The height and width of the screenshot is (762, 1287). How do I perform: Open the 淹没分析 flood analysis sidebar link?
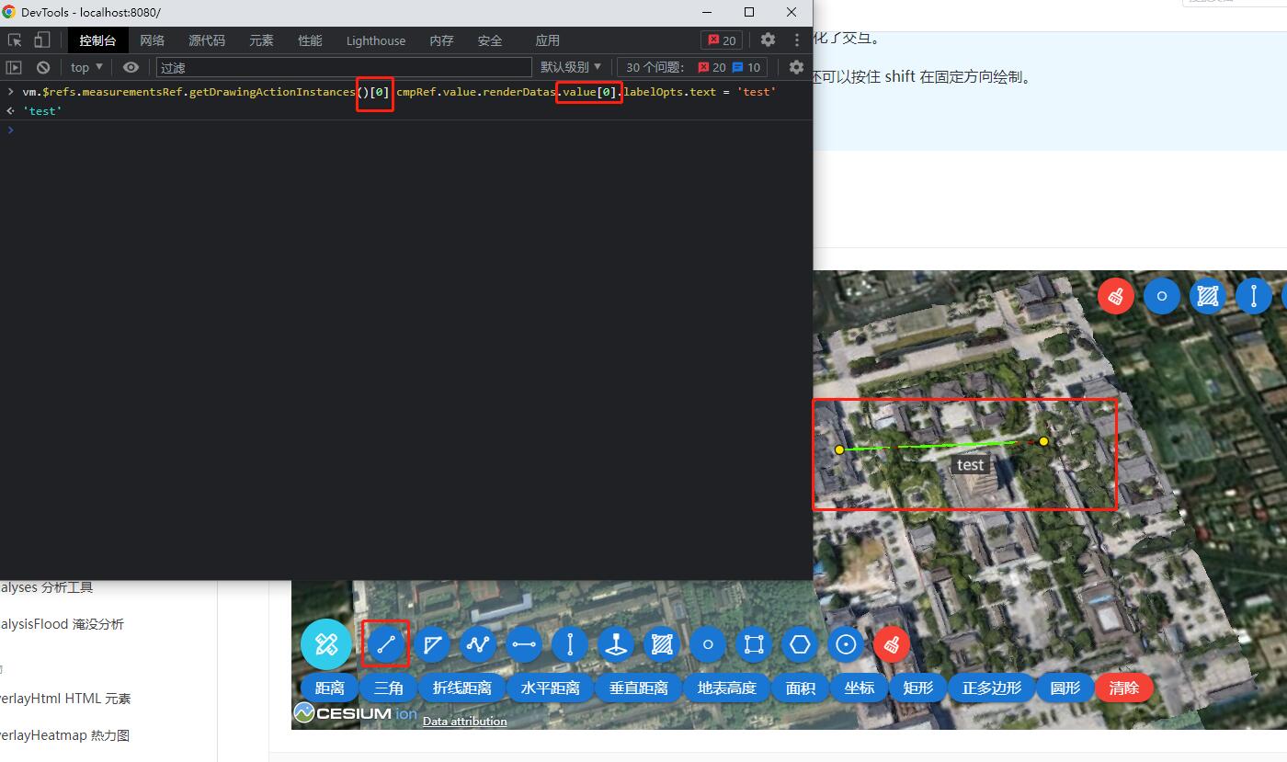pyautogui.click(x=62, y=624)
